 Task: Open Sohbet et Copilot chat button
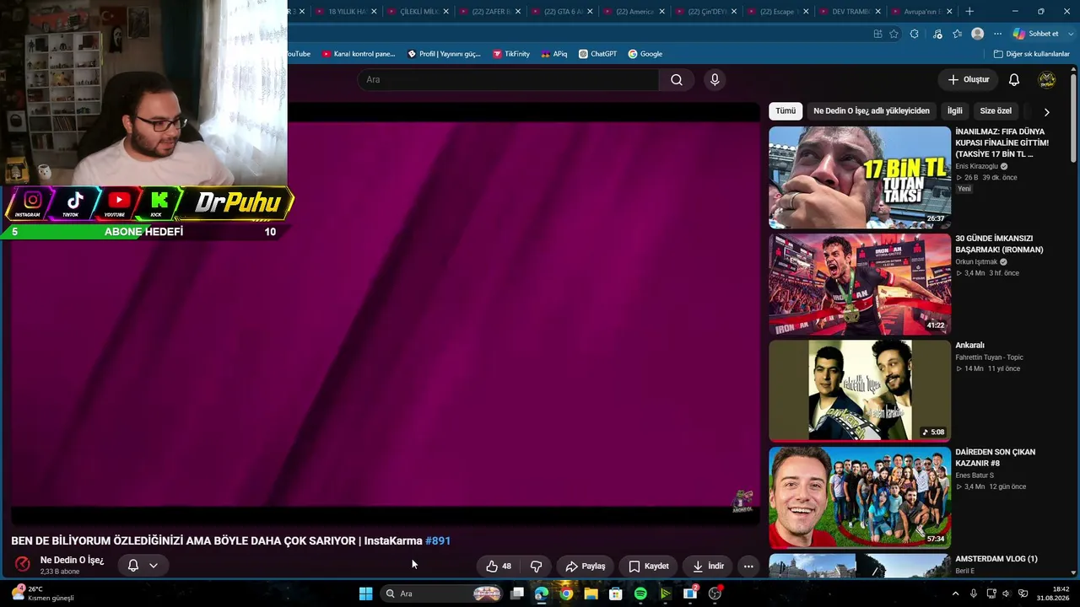tap(1035, 34)
